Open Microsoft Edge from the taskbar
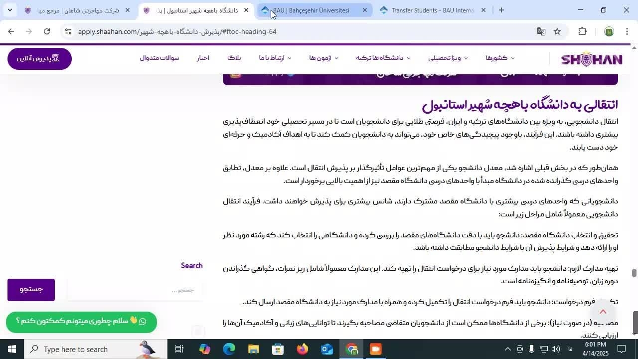 coord(229,349)
